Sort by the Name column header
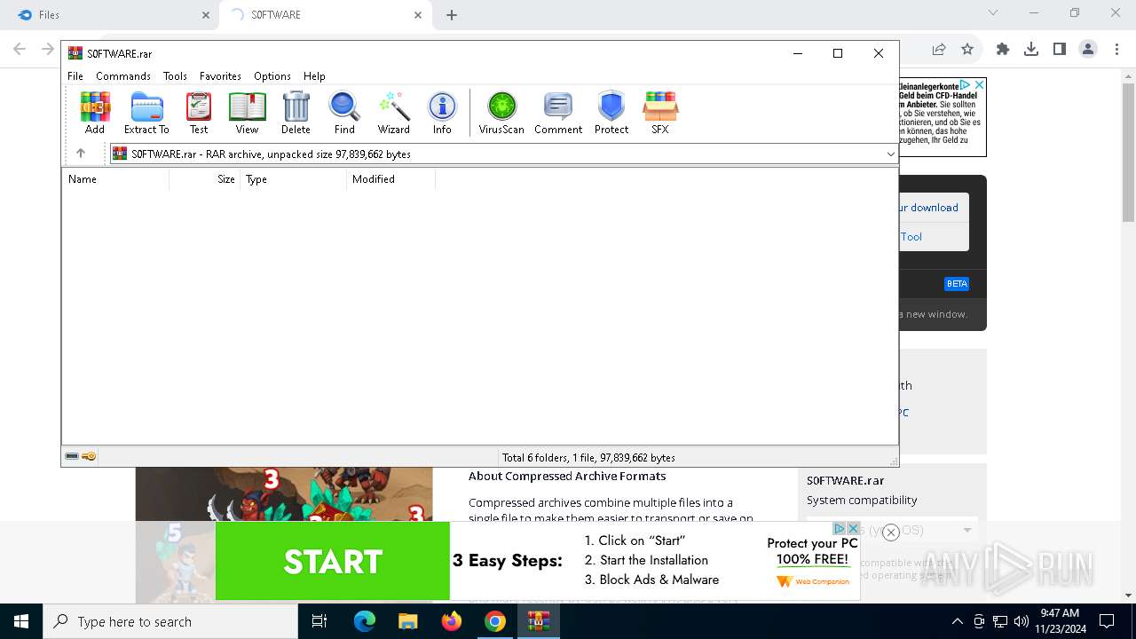Viewport: 1136px width, 639px height. point(115,179)
